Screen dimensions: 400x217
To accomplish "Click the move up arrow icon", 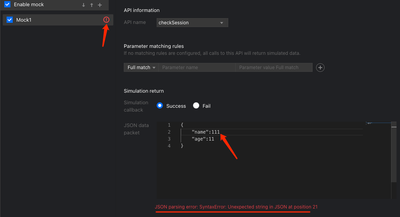I will pos(92,5).
